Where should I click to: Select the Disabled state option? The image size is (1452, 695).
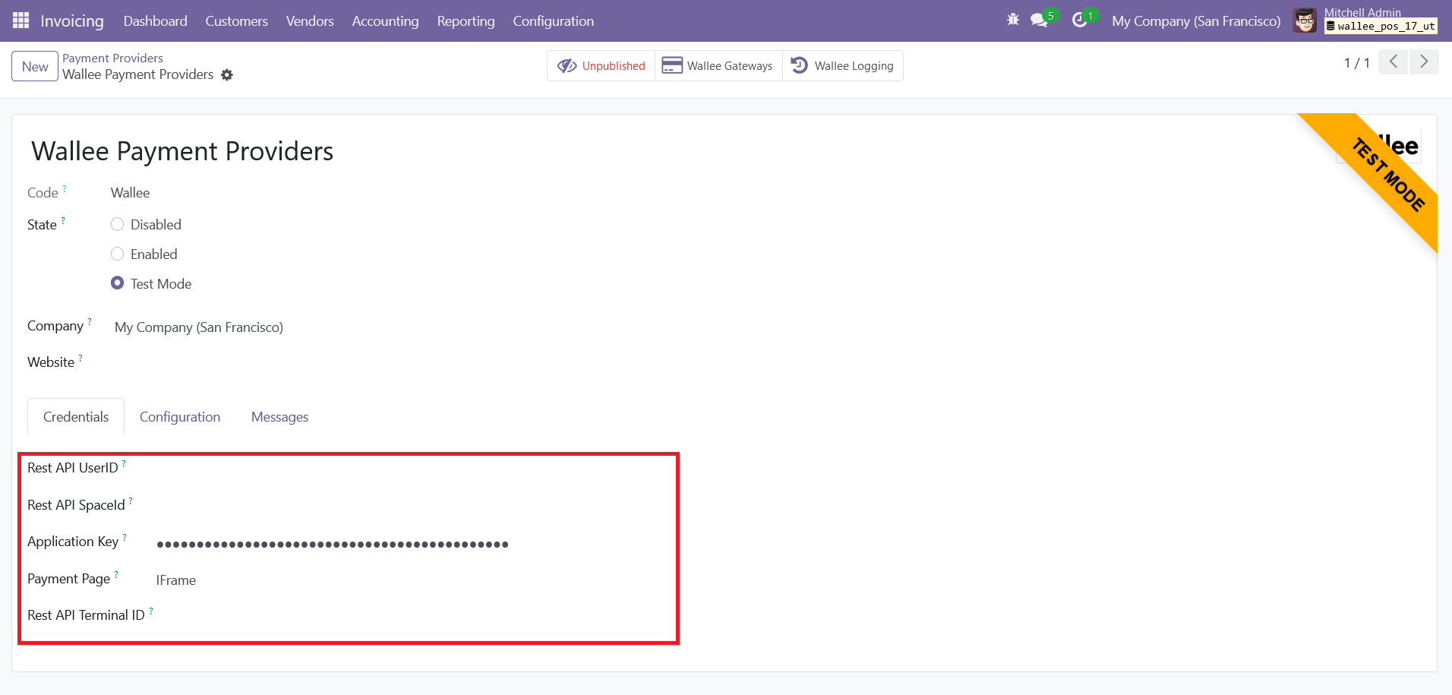point(118,225)
